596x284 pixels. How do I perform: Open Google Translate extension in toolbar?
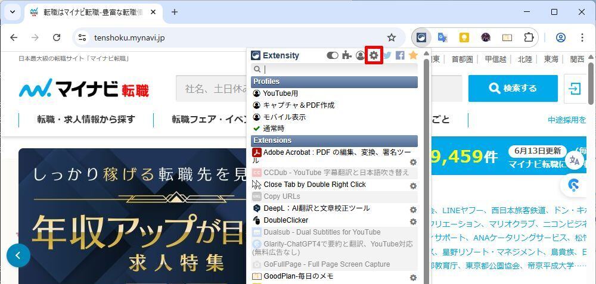click(442, 37)
